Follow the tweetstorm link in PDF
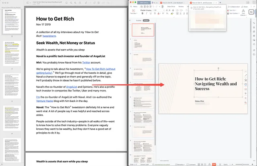This screenshot has height=166, width=257. (49, 36)
